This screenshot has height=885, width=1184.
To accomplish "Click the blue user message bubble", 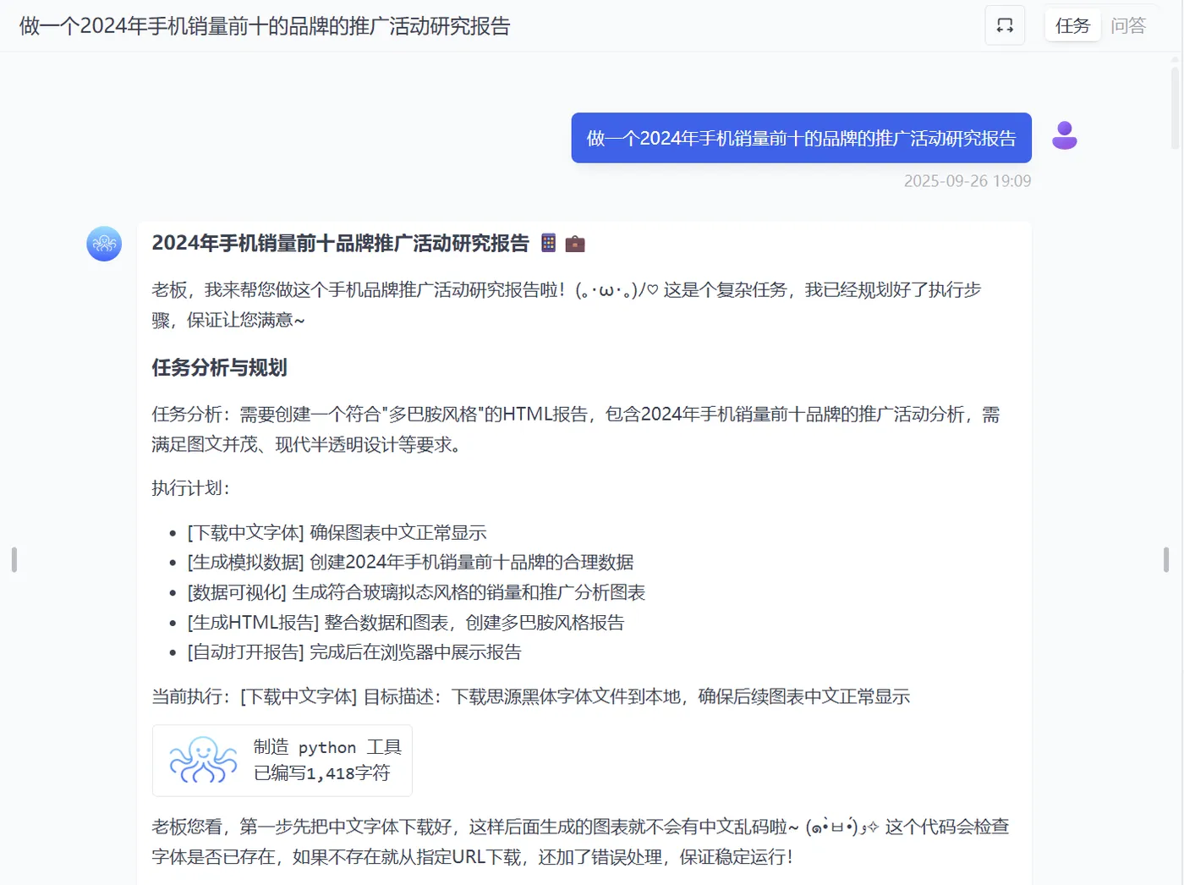I will tap(801, 138).
